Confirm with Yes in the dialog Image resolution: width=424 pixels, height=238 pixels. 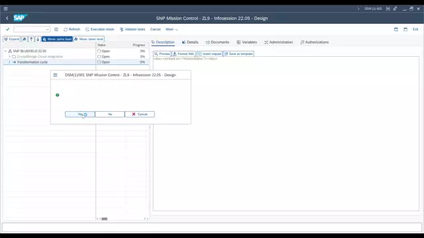point(79,114)
